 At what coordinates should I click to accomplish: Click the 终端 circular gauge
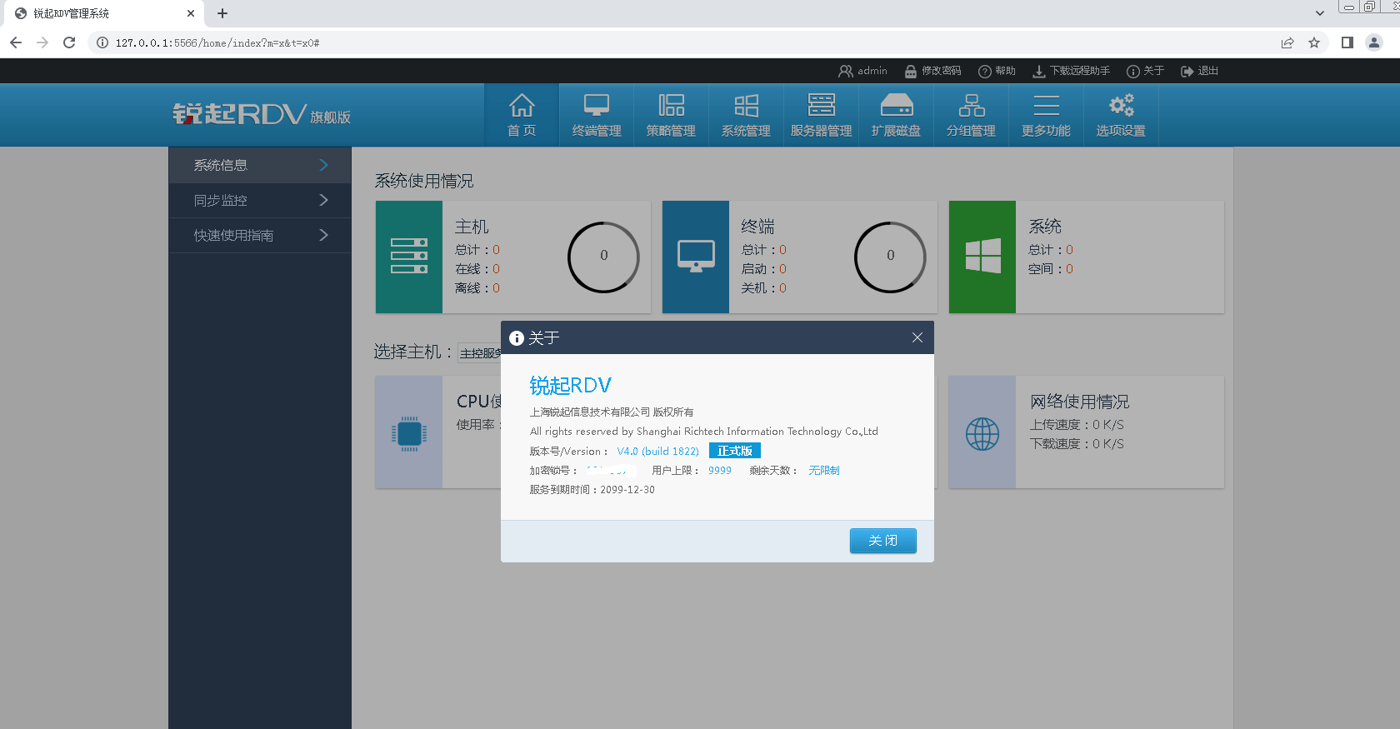tap(890, 257)
